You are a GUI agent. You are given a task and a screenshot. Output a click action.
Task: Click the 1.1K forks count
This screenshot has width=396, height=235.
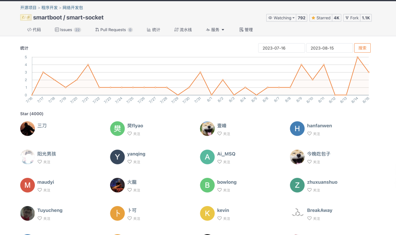click(x=366, y=18)
